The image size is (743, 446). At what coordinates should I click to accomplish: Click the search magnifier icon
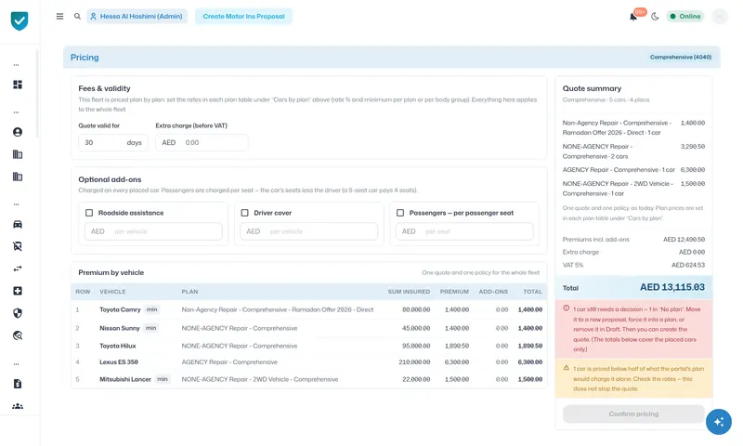click(x=77, y=16)
